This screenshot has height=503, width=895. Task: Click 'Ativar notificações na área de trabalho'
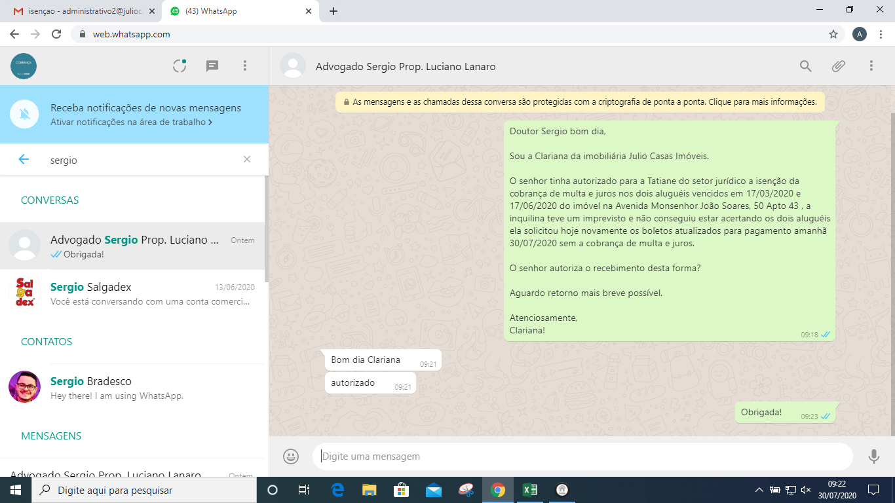(x=131, y=122)
